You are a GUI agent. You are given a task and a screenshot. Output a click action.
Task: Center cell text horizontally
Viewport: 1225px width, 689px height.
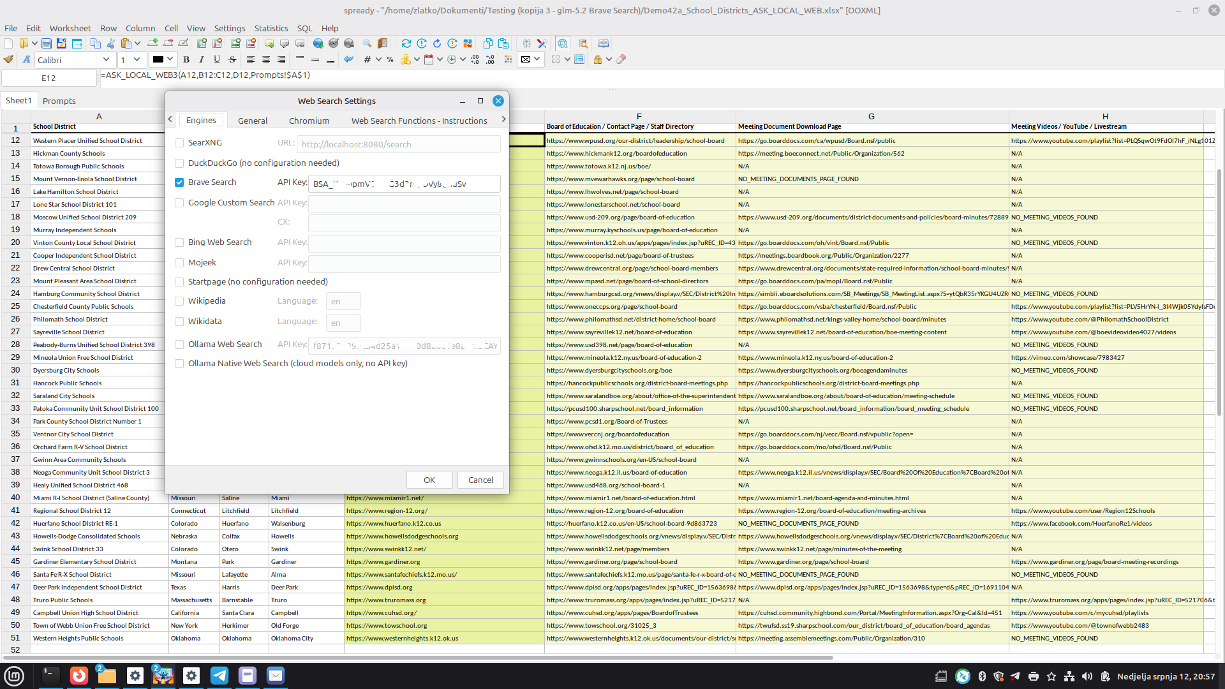pos(266,59)
